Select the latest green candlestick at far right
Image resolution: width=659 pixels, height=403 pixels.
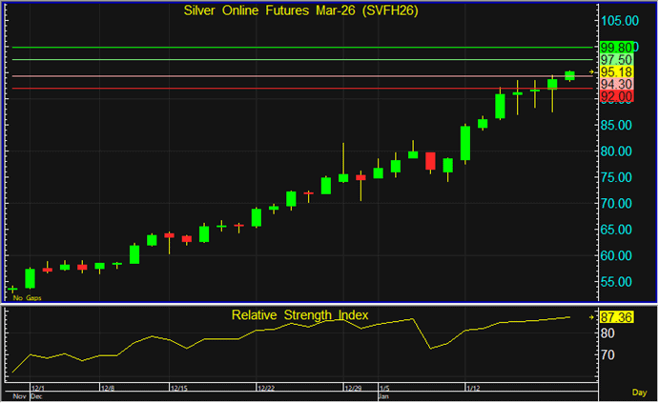[570, 75]
